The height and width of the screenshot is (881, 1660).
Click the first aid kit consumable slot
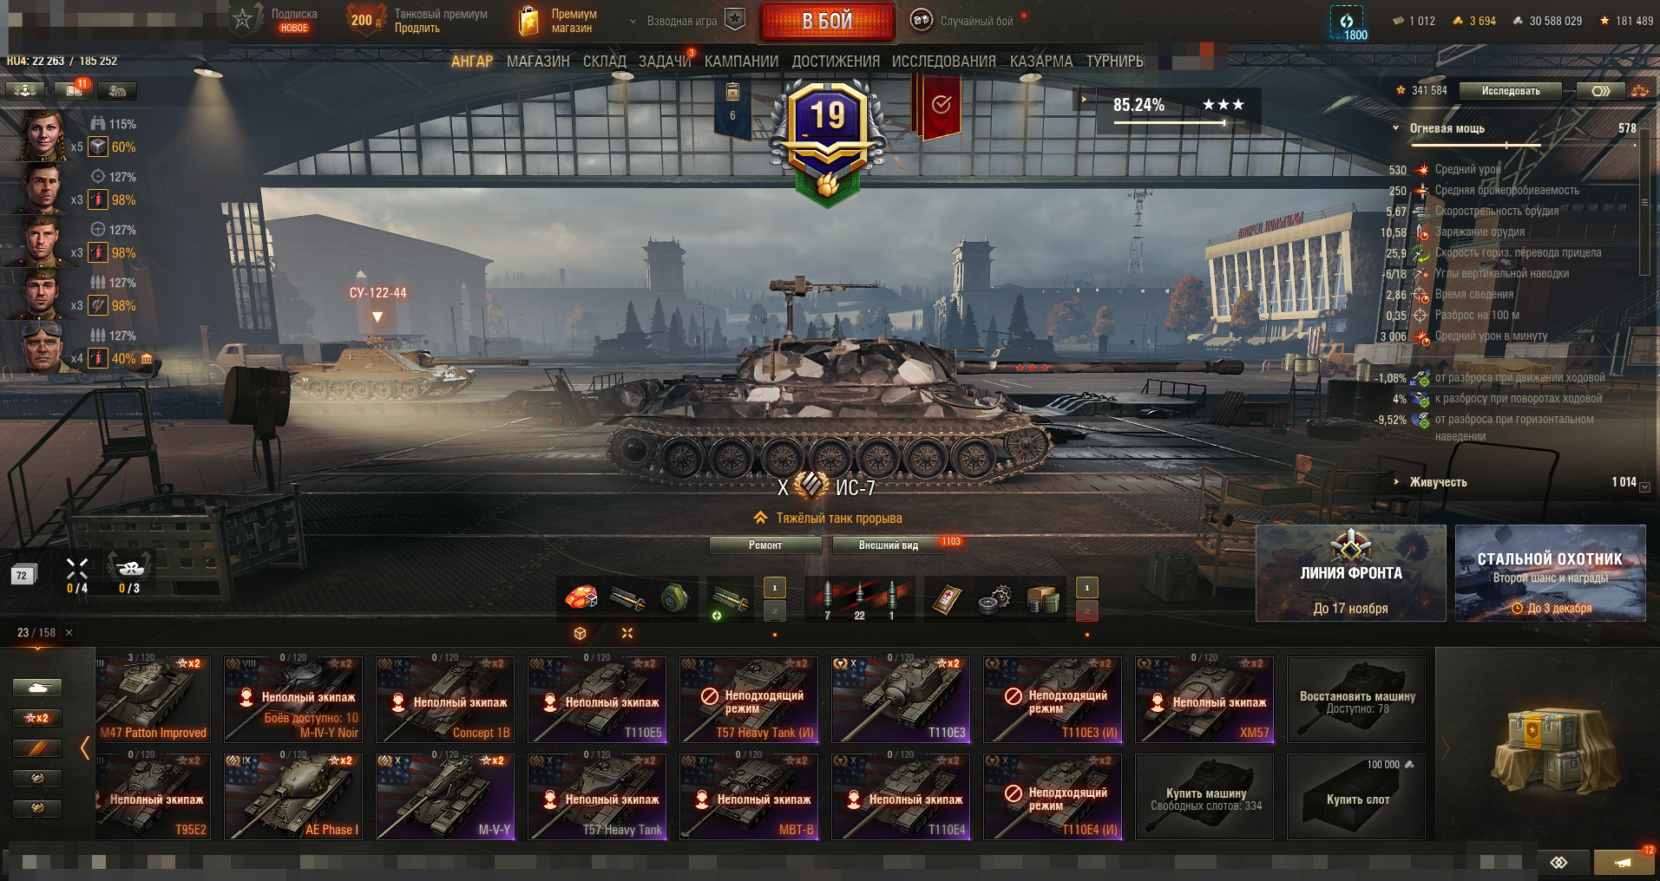coord(947,598)
